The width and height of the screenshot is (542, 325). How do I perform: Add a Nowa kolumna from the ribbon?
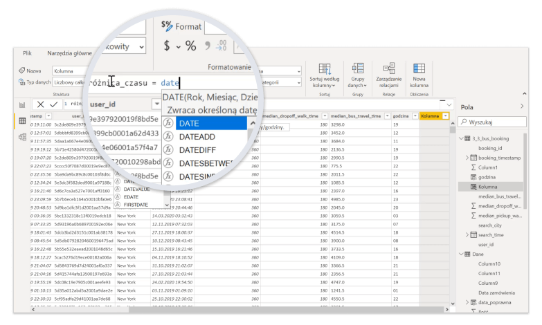pyautogui.click(x=419, y=75)
